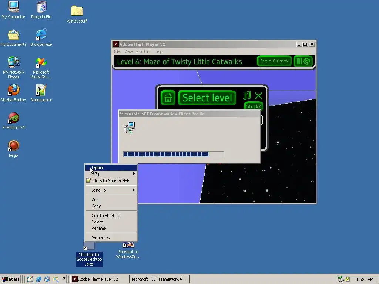The width and height of the screenshot is (379, 284).
Task: Choose Create Shortcut in context menu
Action: point(111,216)
